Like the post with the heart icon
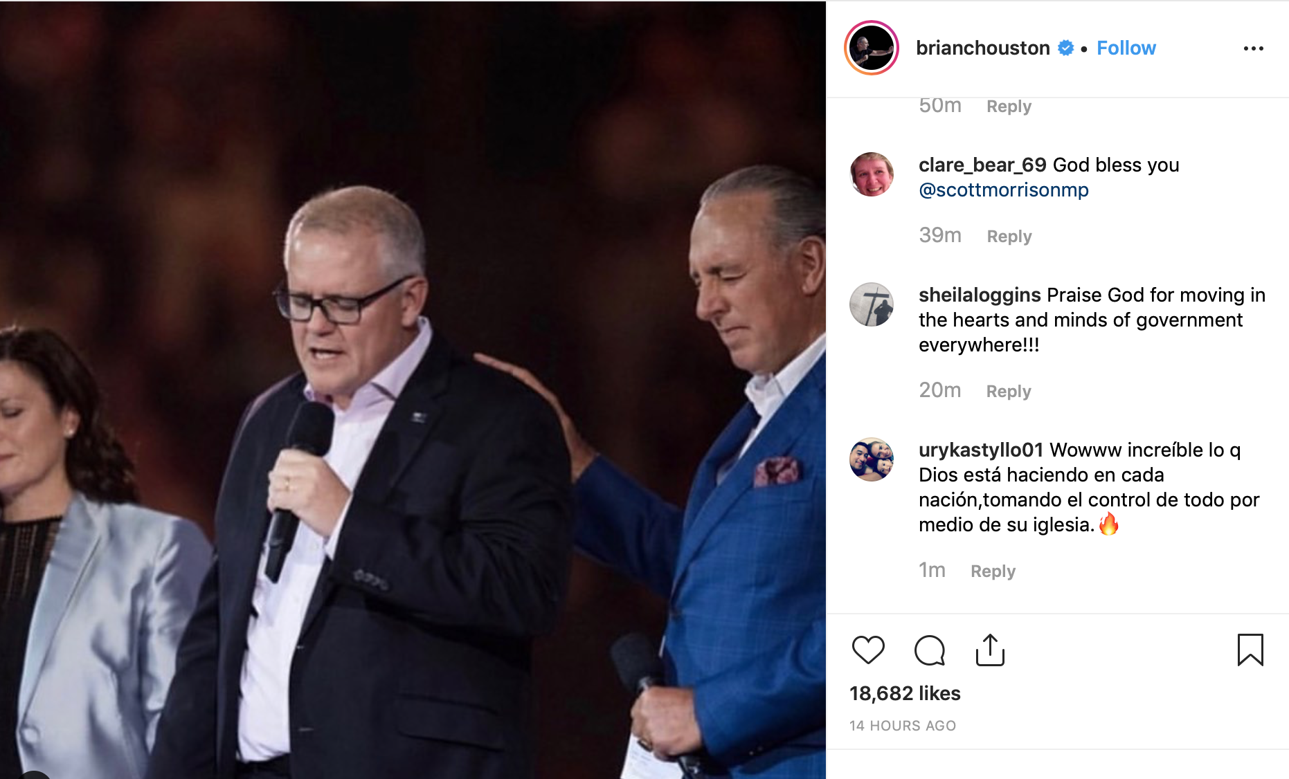Image resolution: width=1289 pixels, height=779 pixels. click(x=868, y=650)
